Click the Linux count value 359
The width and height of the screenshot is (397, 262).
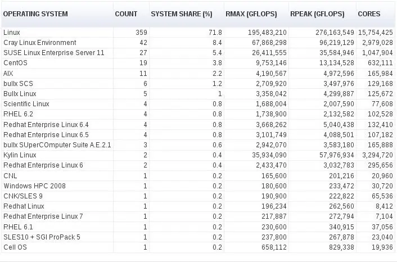[x=141, y=33]
